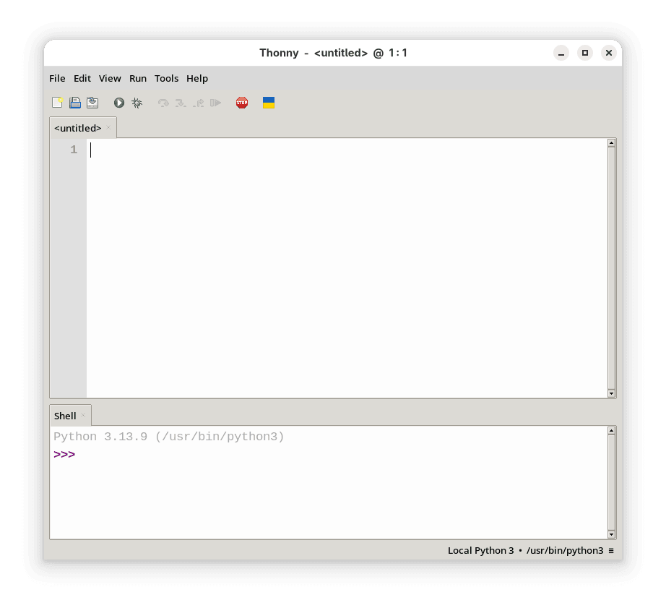Click the Step into debugger icon

pyautogui.click(x=181, y=103)
